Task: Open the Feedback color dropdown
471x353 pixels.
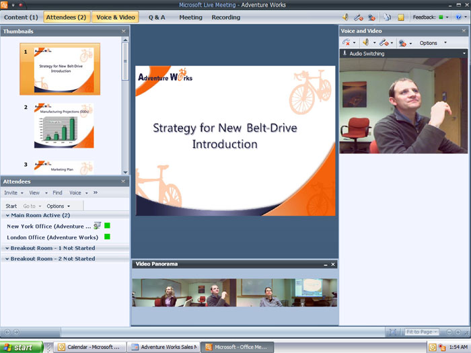Action: tap(447, 17)
